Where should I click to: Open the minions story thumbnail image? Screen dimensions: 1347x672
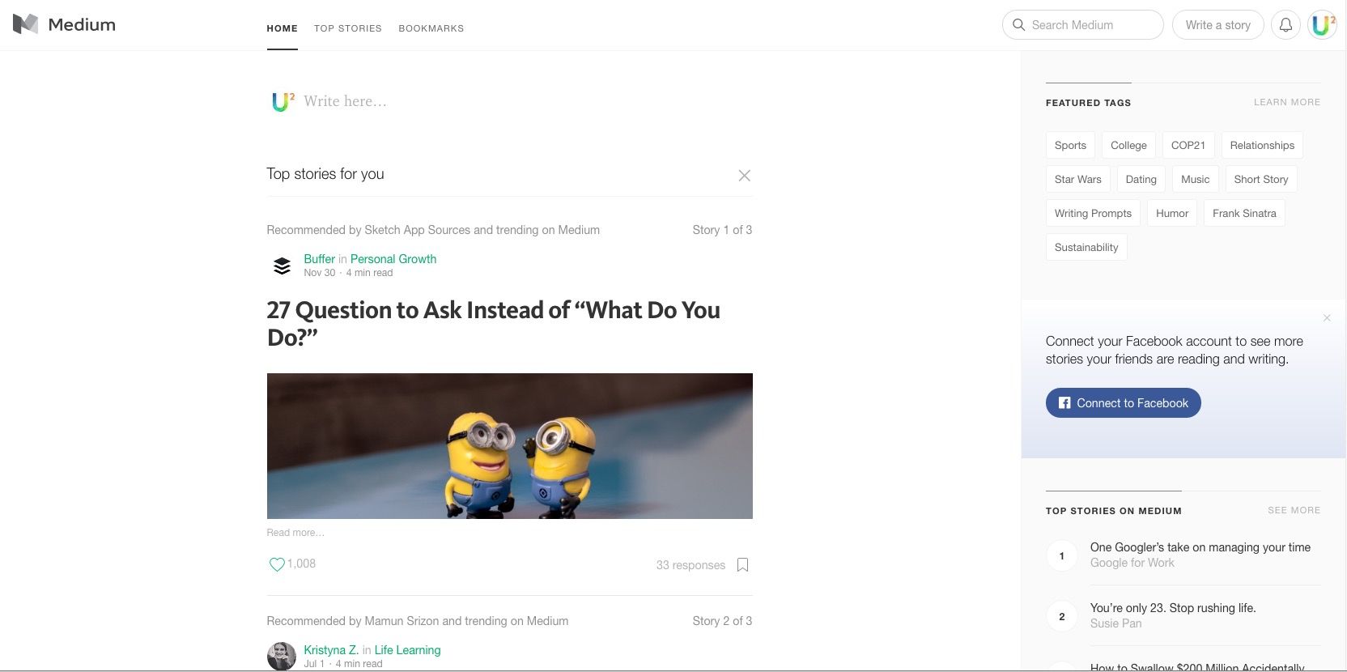point(510,446)
